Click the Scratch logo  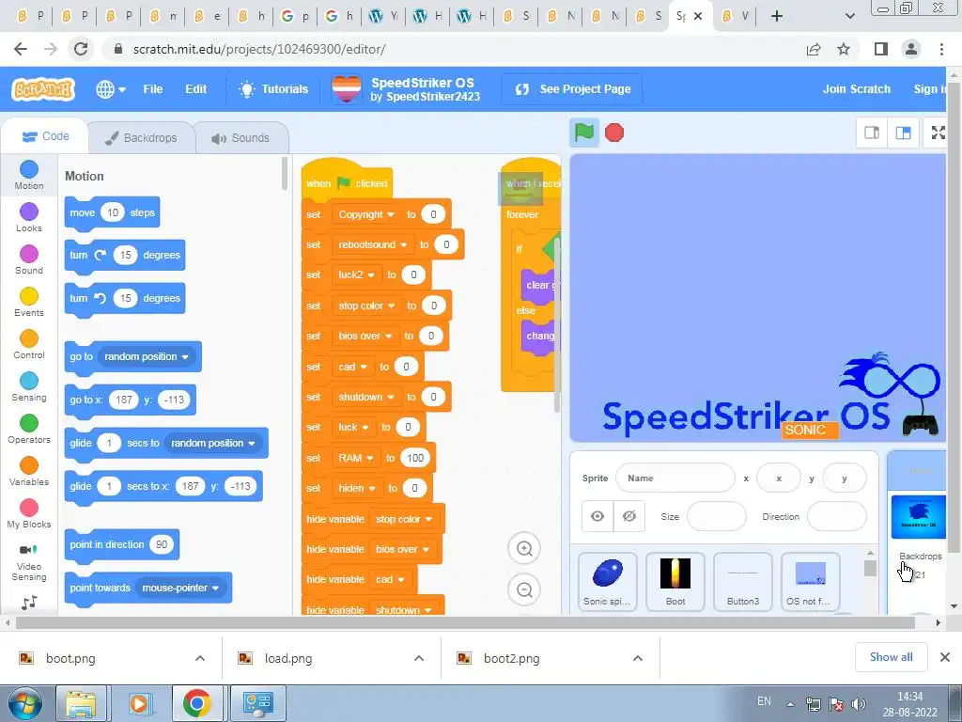point(42,89)
